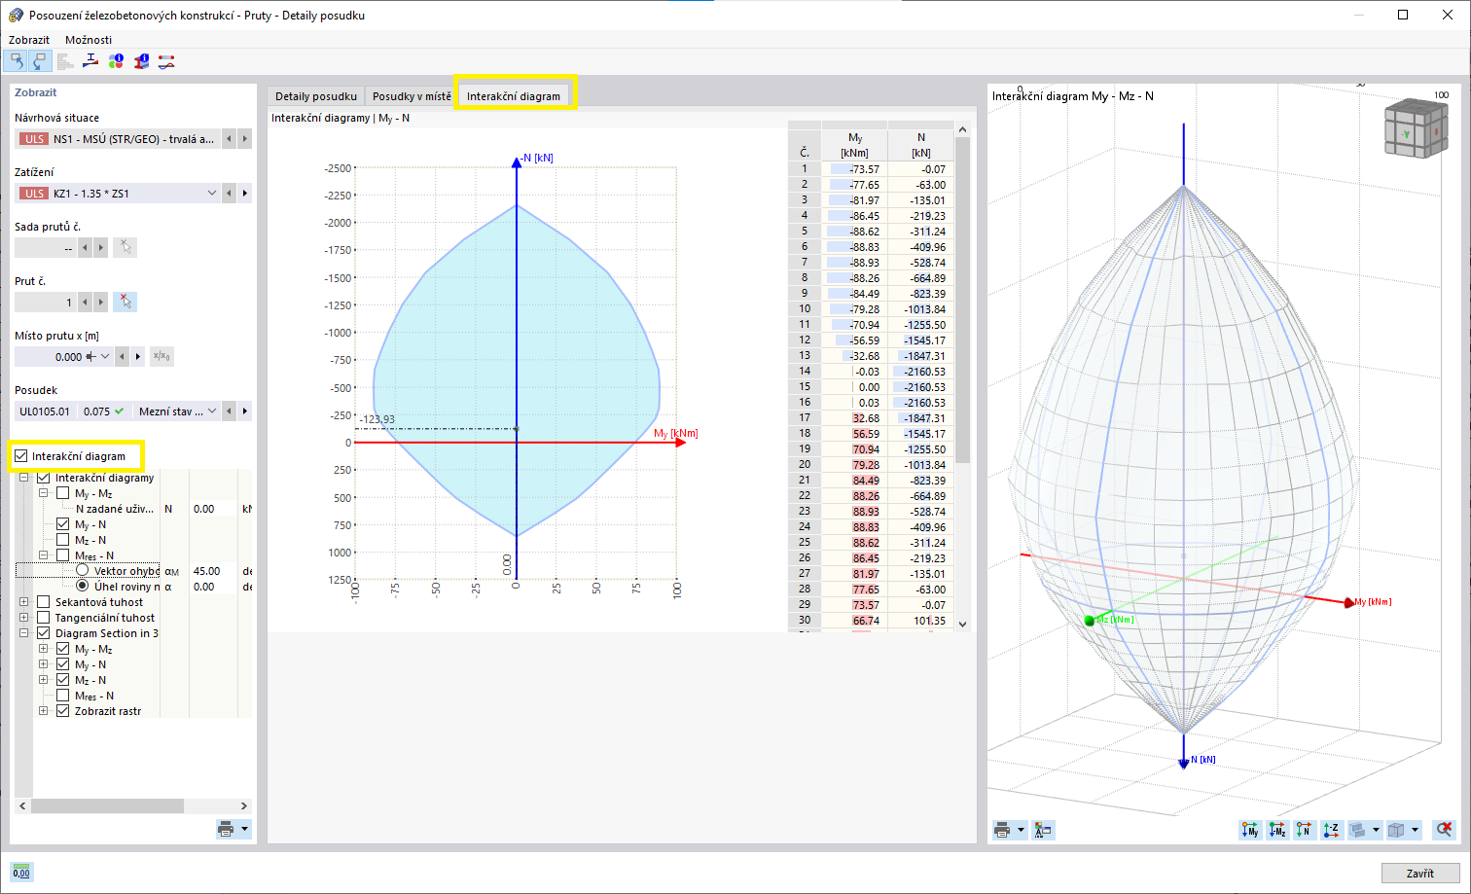
Task: Go to previous design situation arrow
Action: 230,139
